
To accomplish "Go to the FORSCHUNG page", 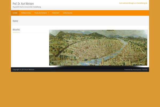I will (26, 13).
